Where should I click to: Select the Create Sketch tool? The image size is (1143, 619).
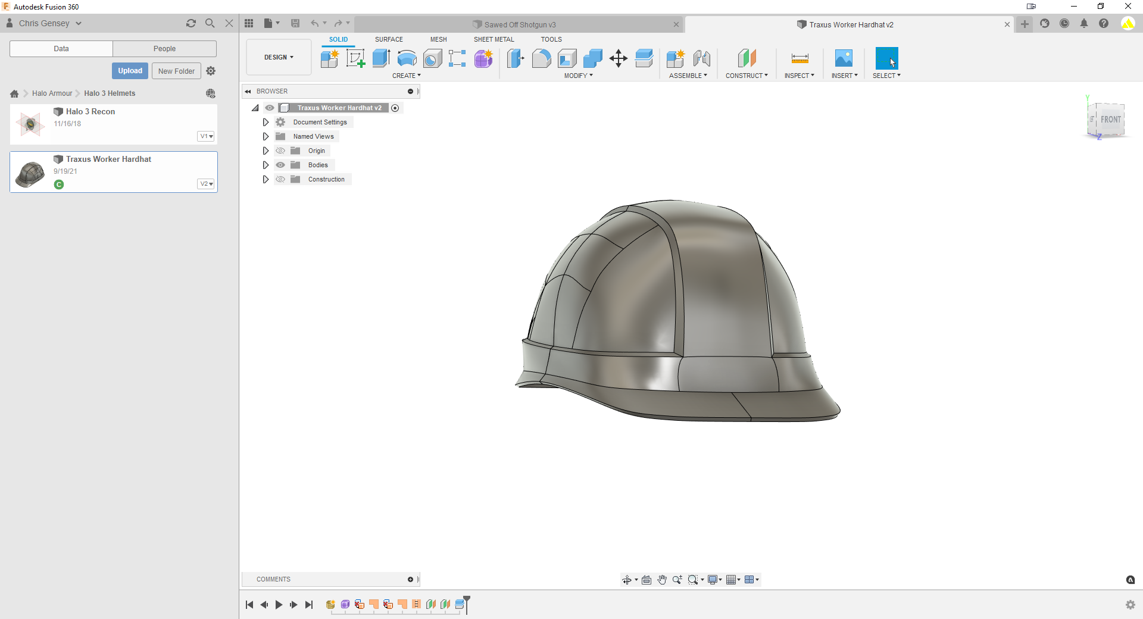tap(355, 58)
